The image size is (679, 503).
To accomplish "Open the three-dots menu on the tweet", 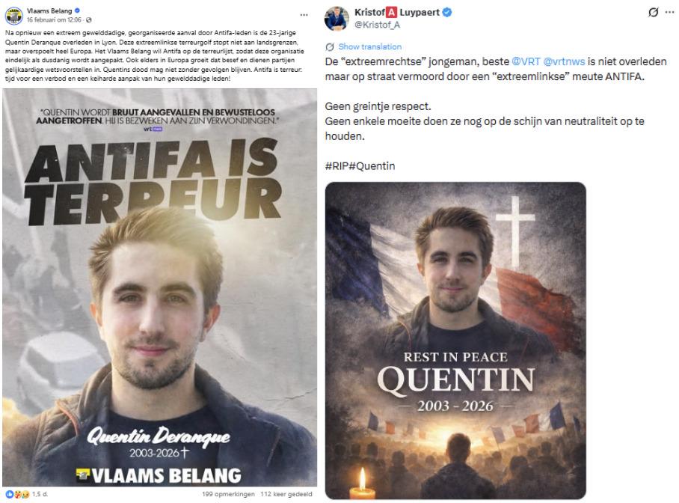I will tap(669, 13).
